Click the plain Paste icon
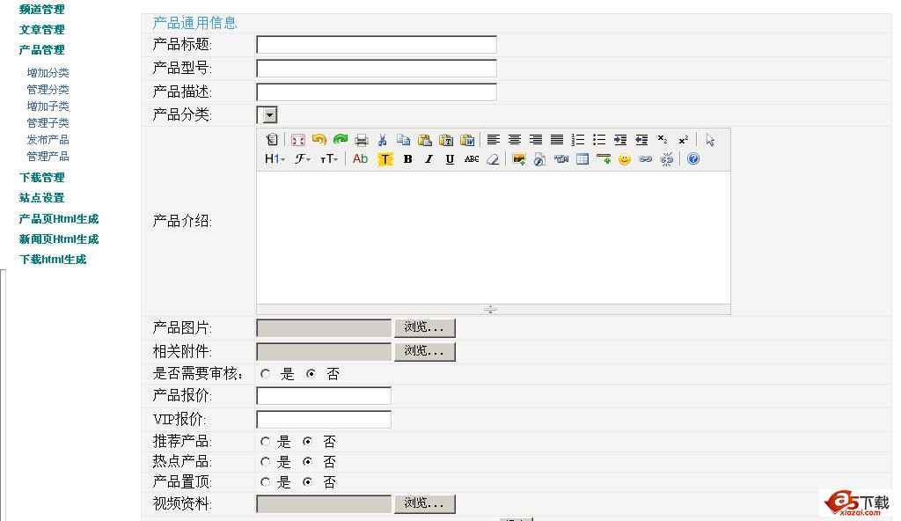This screenshot has height=521, width=901. 425,140
